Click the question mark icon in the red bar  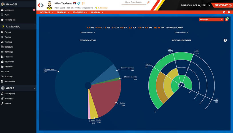pos(228,12)
